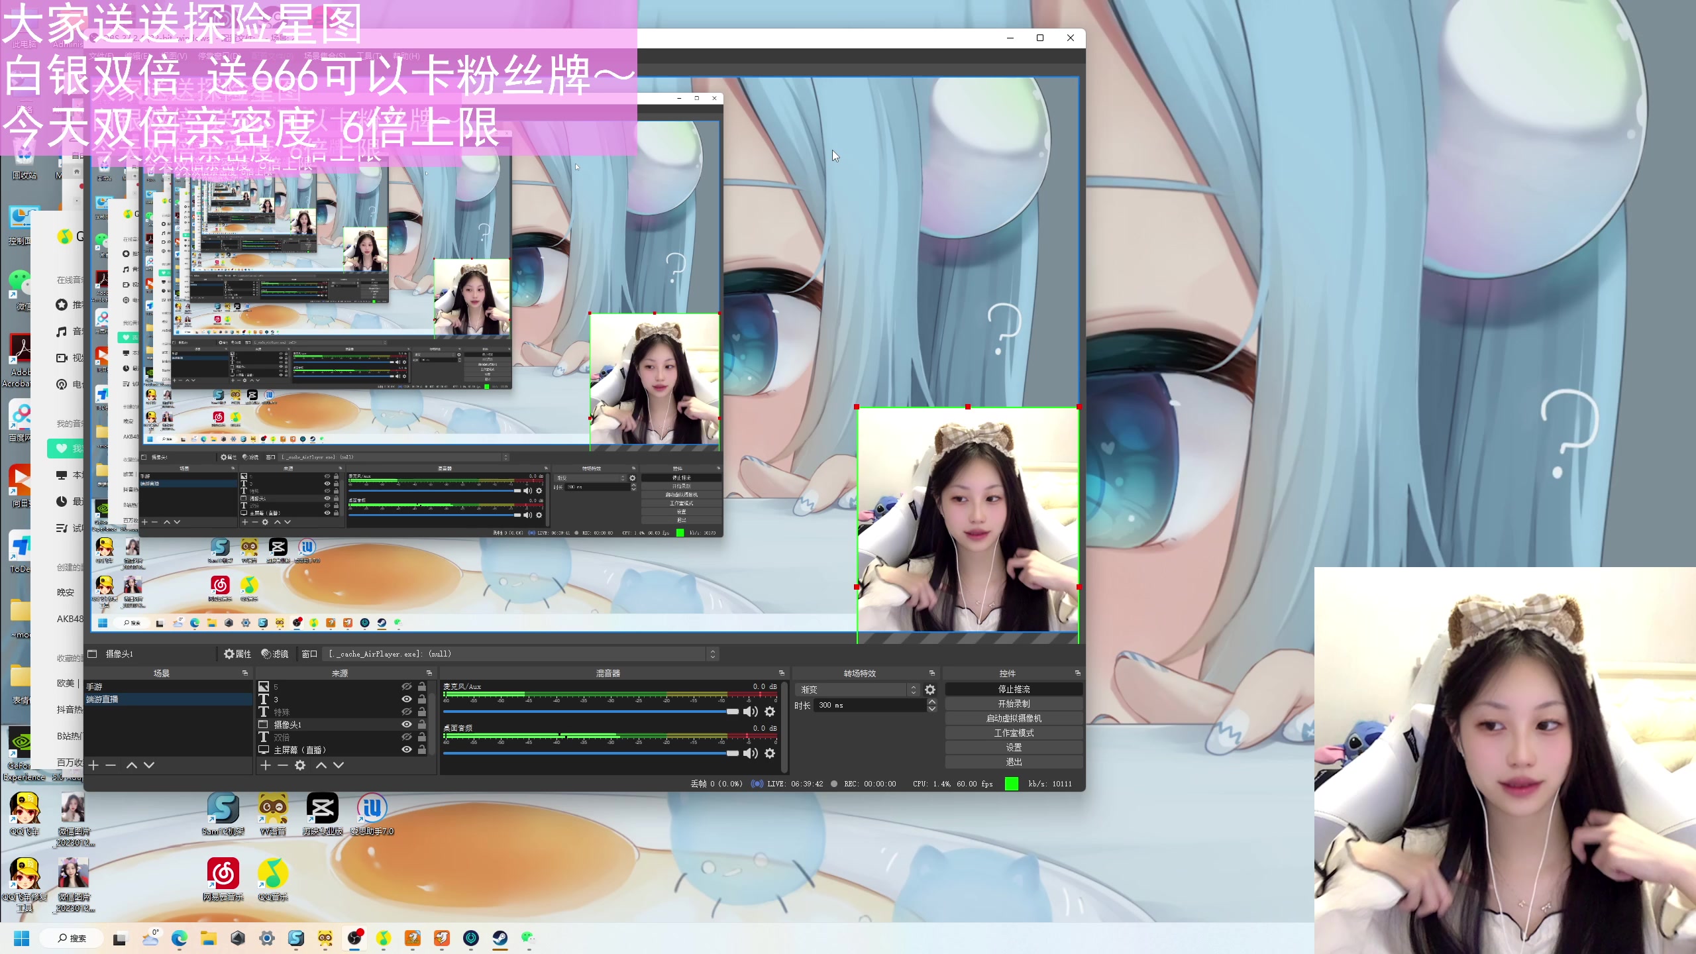1696x954 pixels.
Task: Click 工作室模式 button
Action: (x=1014, y=733)
